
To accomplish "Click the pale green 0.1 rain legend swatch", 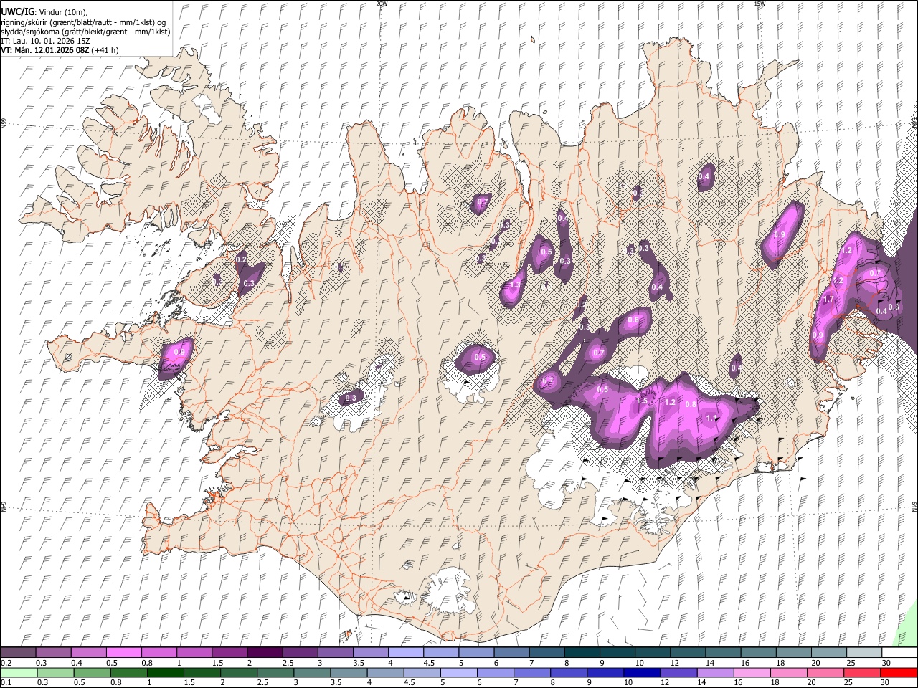I will [x=19, y=672].
